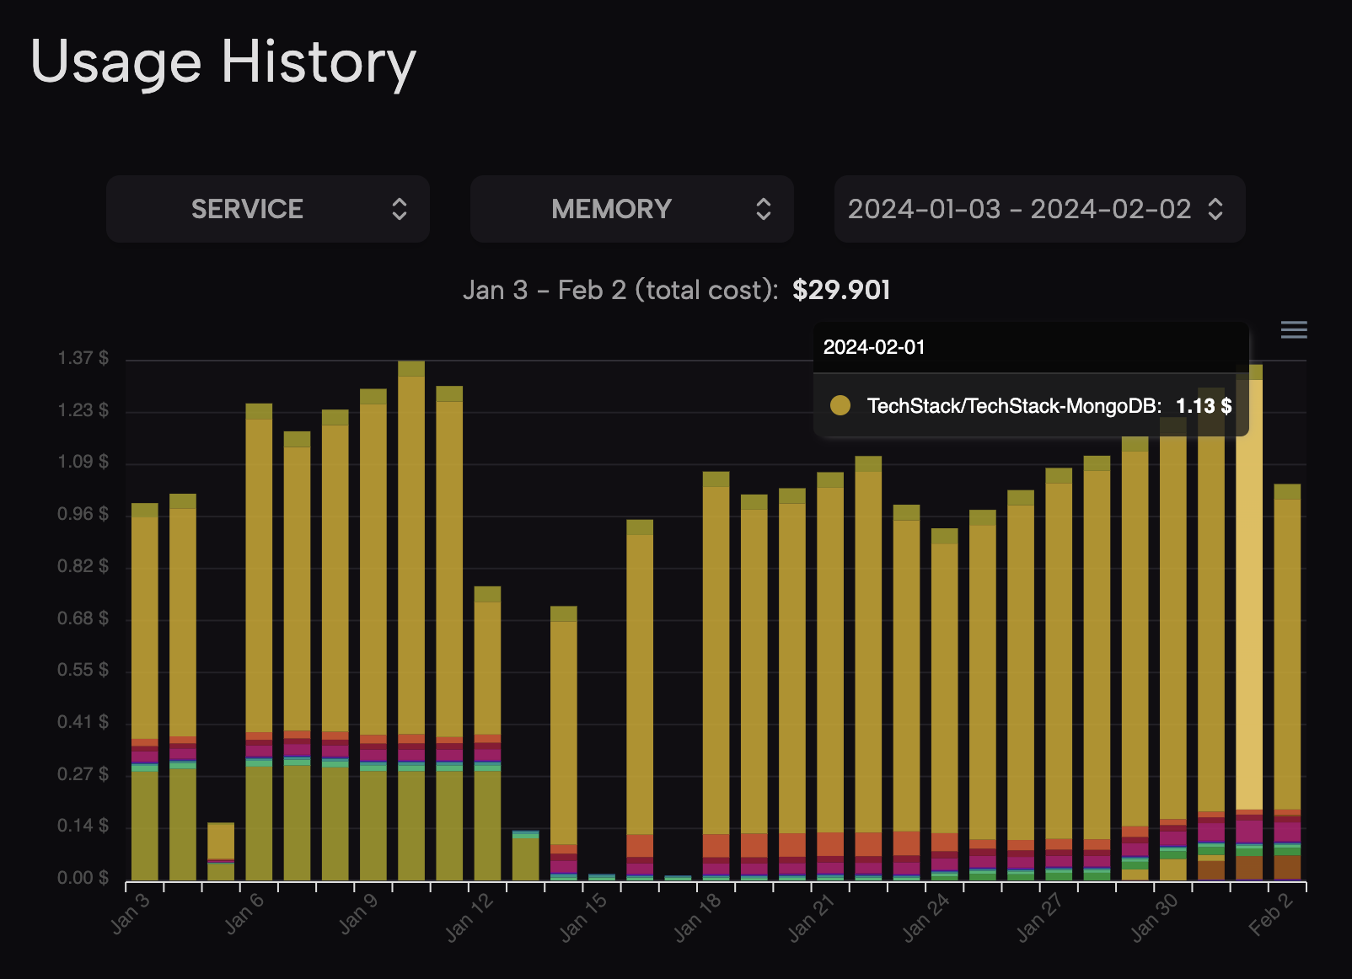Click the SERVICE dropdown up-down chevron
Image resolution: width=1352 pixels, height=979 pixels.
point(400,209)
